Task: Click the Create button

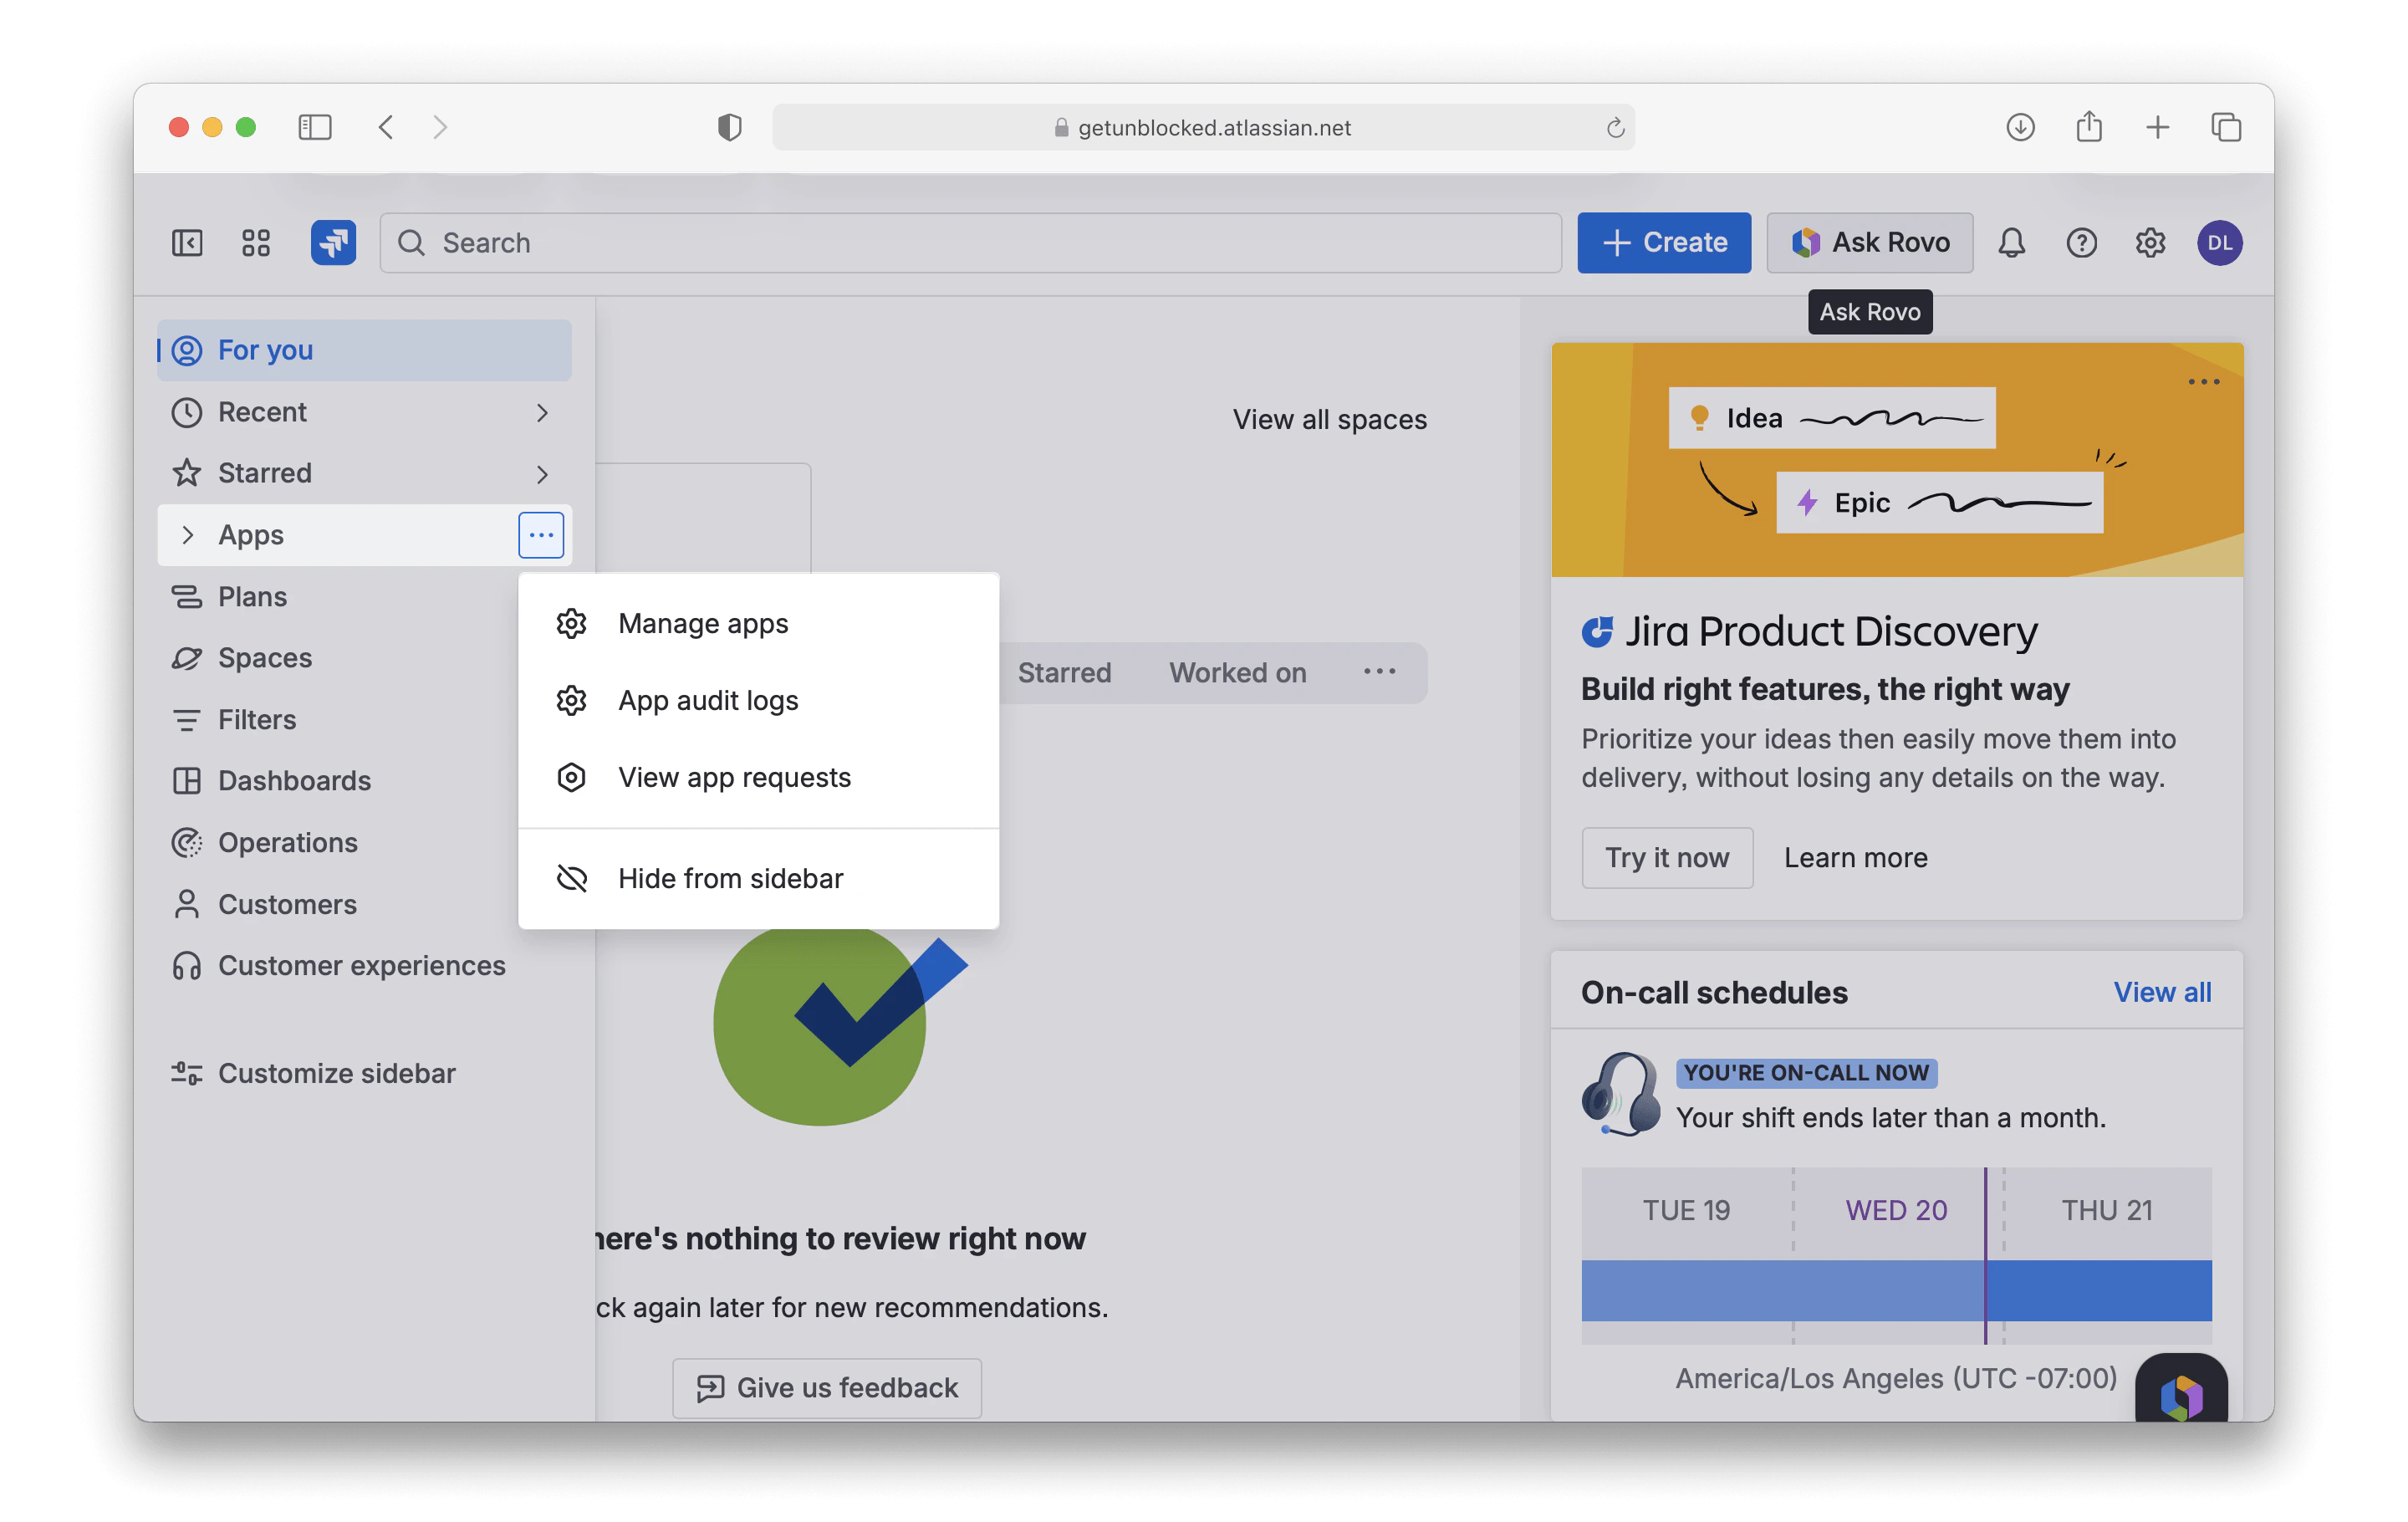Action: (1664, 242)
